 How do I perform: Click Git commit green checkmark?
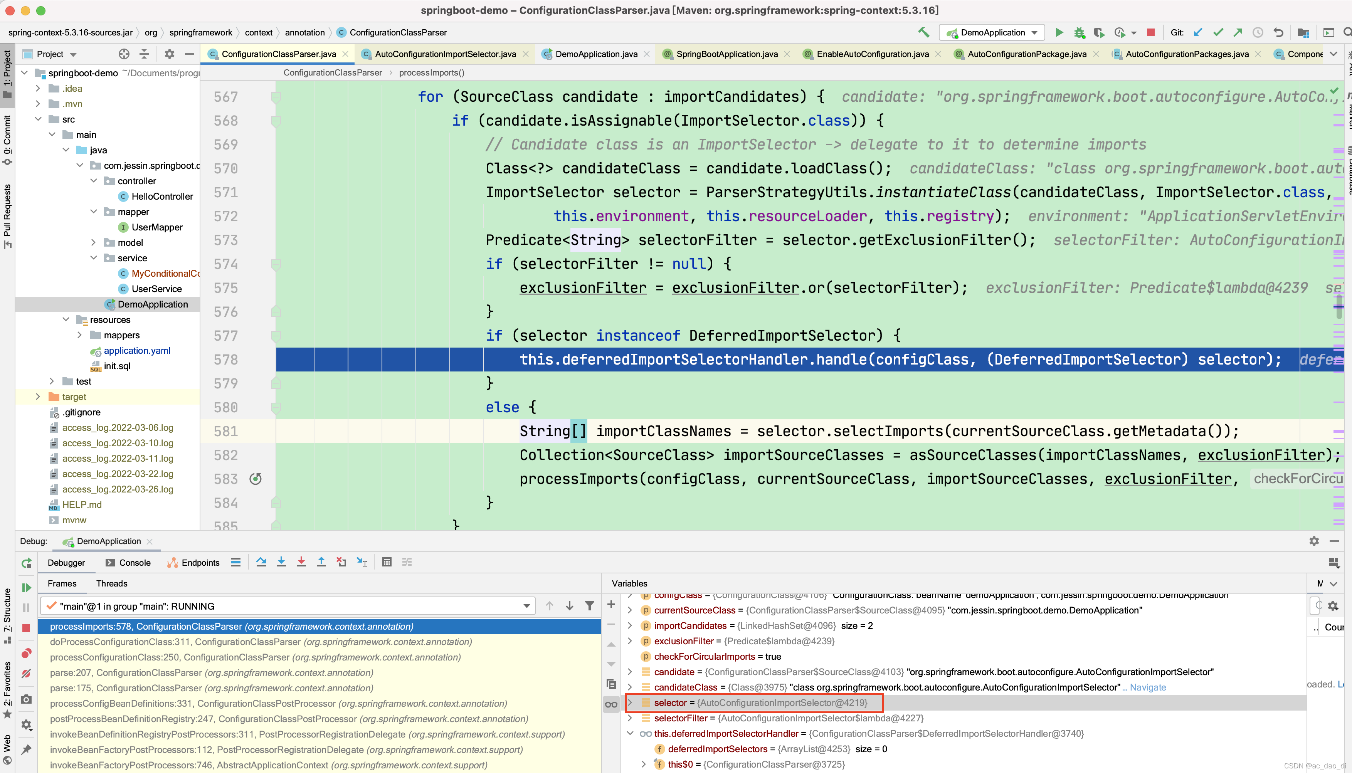click(x=1218, y=32)
